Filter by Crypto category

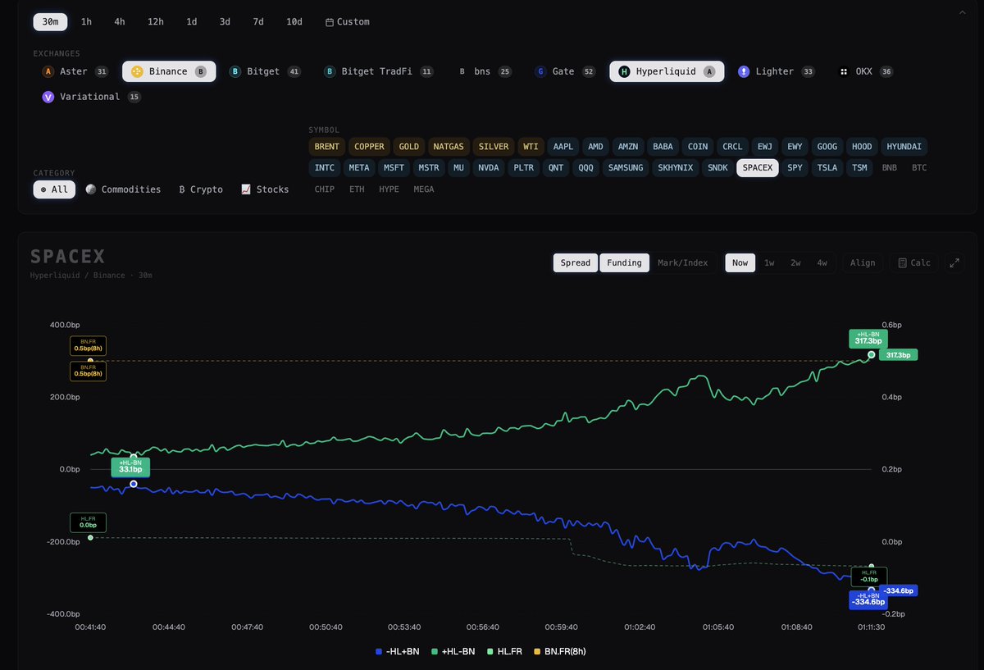point(201,189)
